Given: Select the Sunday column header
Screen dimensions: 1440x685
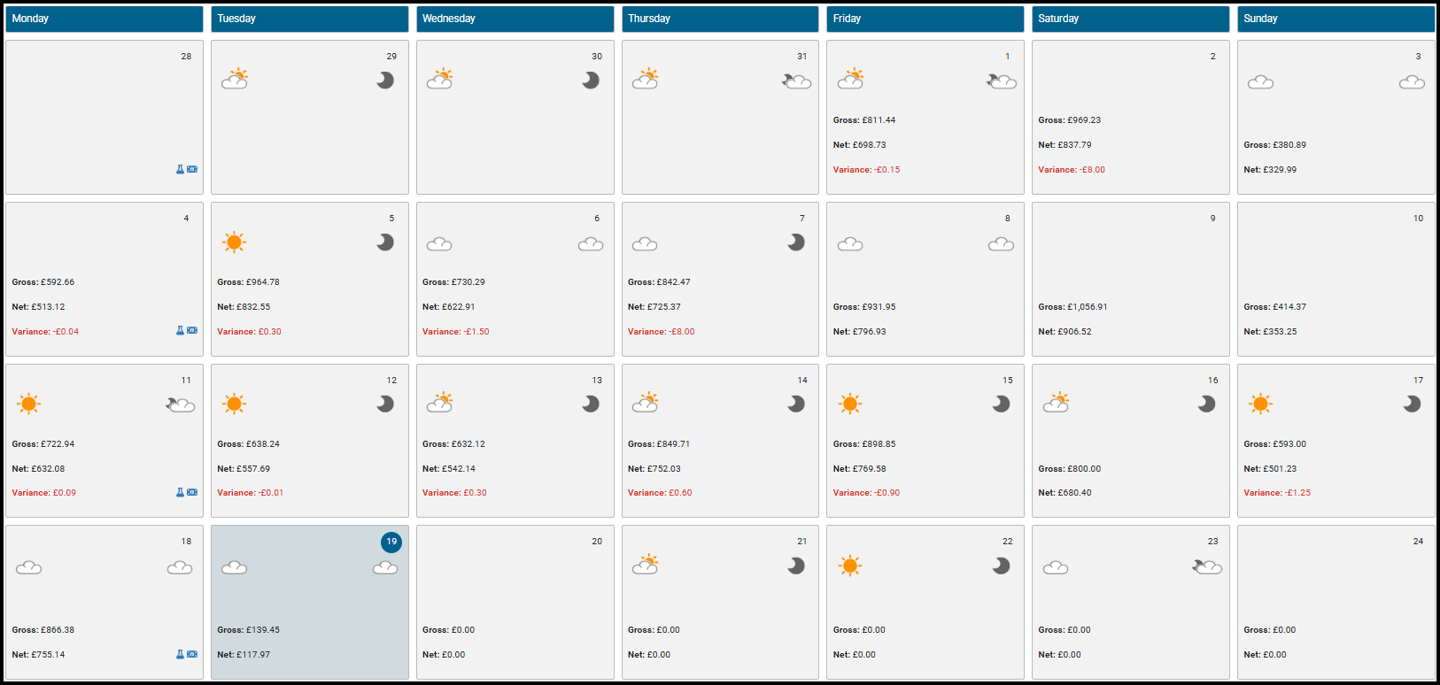Looking at the screenshot, I should [1335, 19].
